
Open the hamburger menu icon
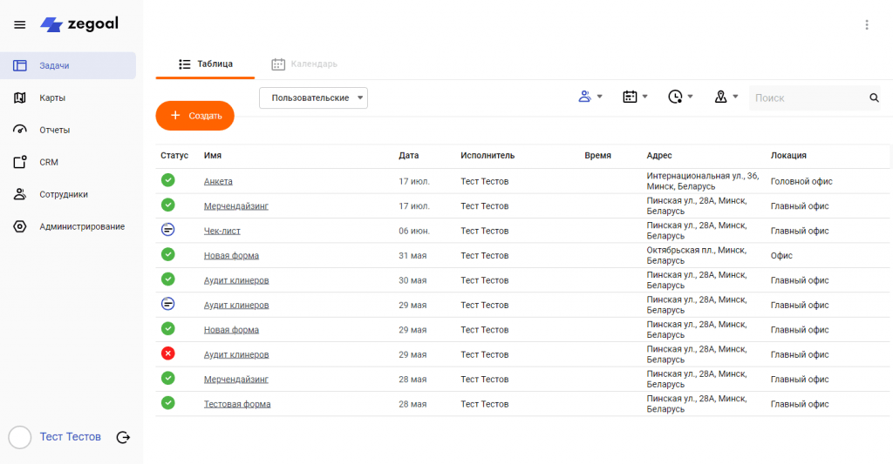[20, 24]
